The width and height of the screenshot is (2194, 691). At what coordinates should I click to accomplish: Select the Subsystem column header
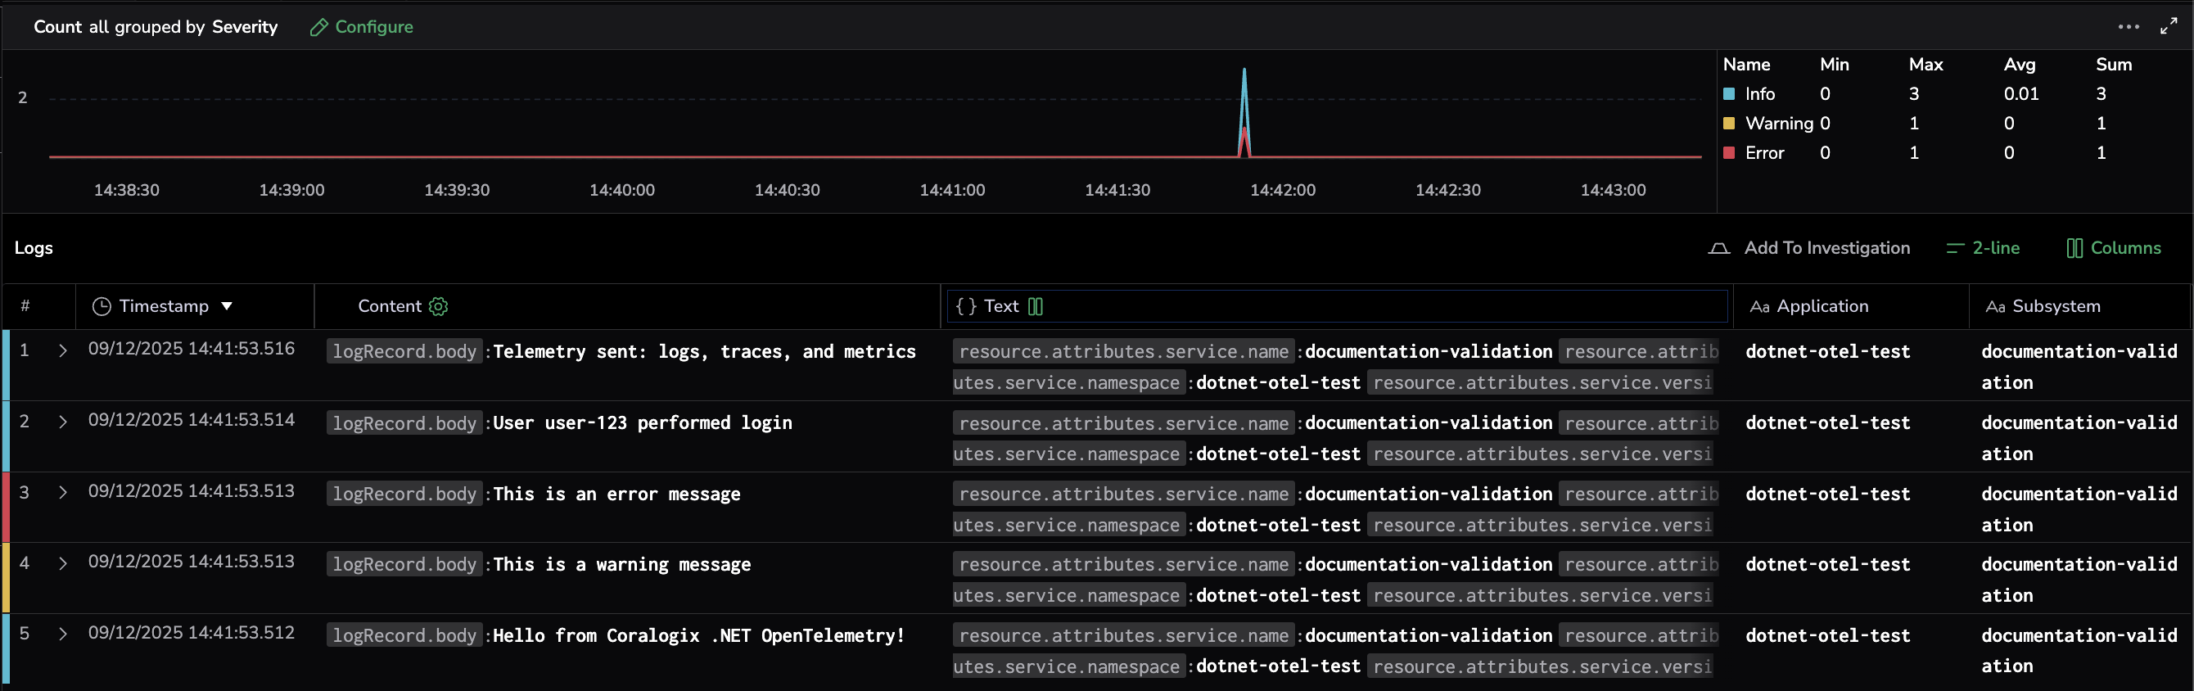tap(2055, 307)
